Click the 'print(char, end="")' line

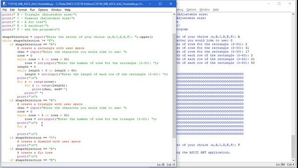[49, 89]
